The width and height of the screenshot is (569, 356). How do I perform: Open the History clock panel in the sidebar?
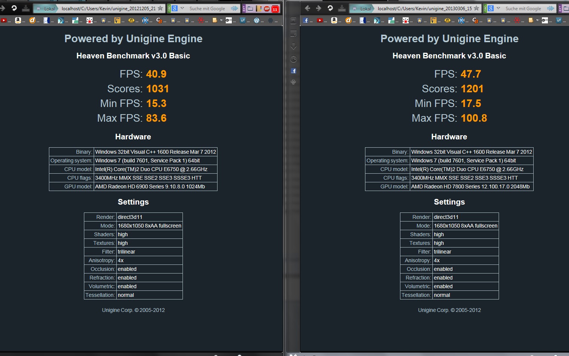[x=294, y=59]
